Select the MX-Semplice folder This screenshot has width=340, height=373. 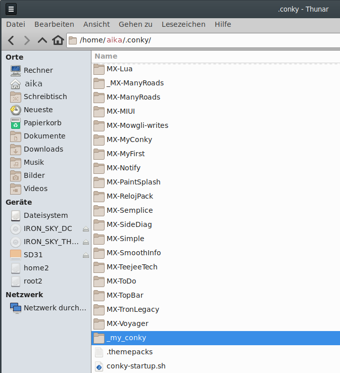(x=216, y=211)
